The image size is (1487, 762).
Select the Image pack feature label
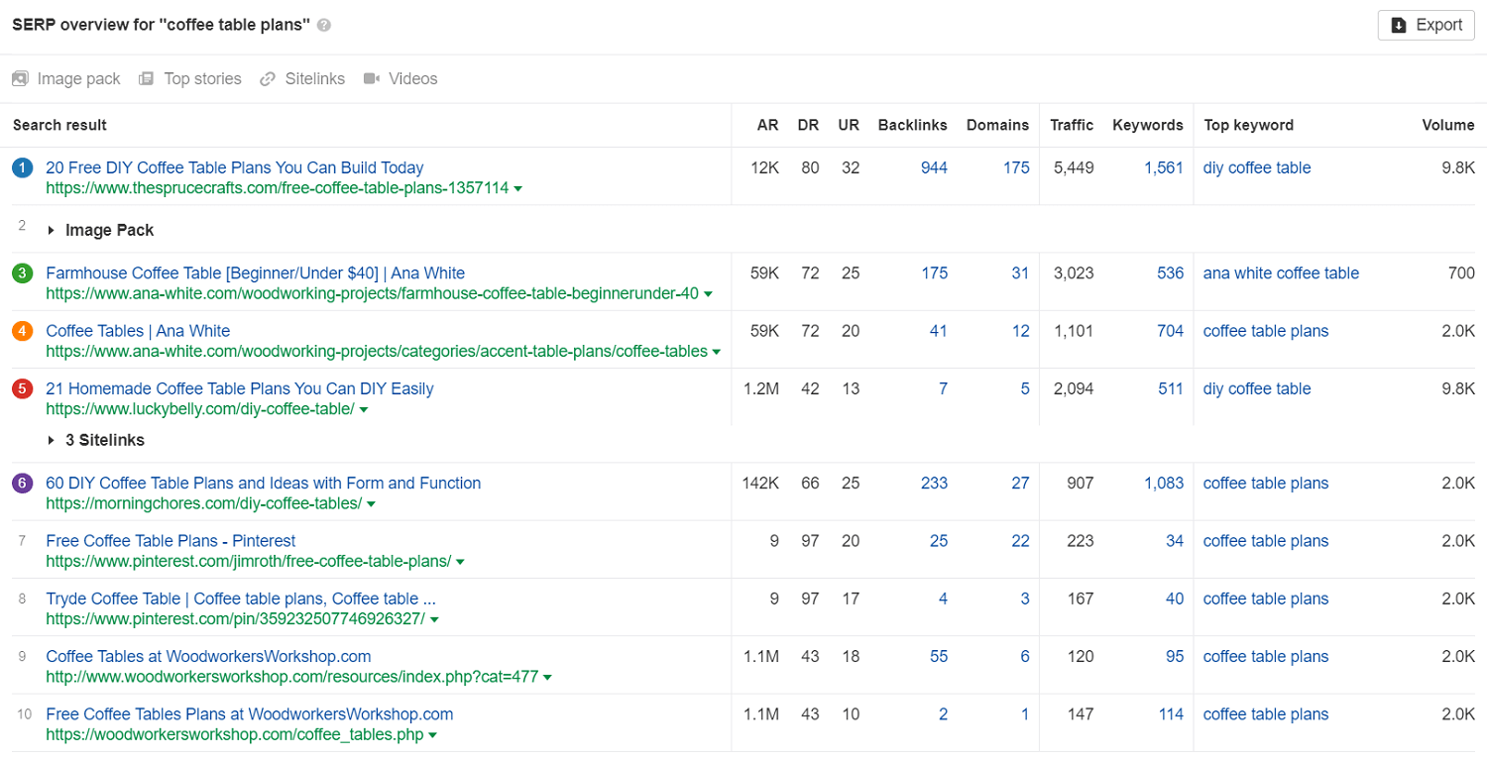click(79, 78)
